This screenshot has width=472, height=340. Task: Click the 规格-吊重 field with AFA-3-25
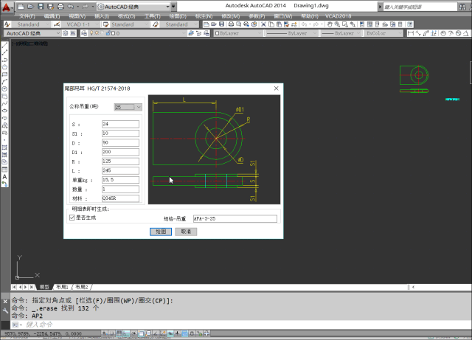[x=235, y=219]
